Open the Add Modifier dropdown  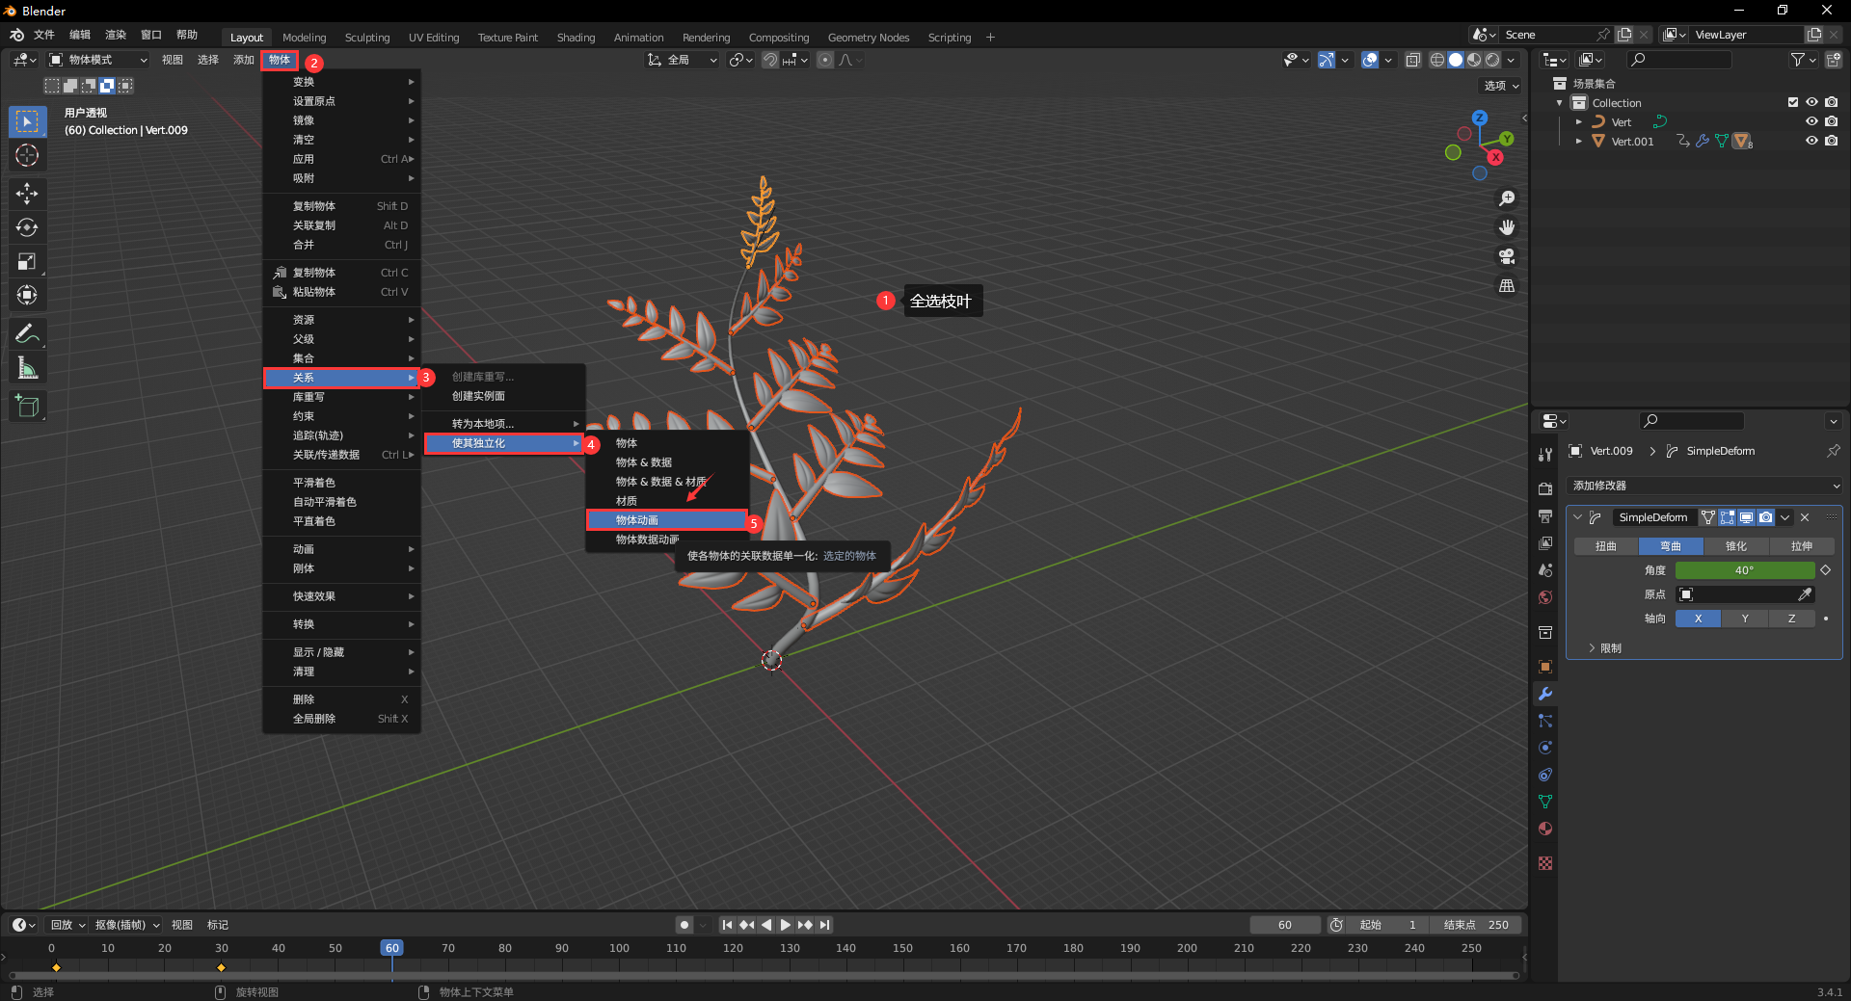point(1704,486)
